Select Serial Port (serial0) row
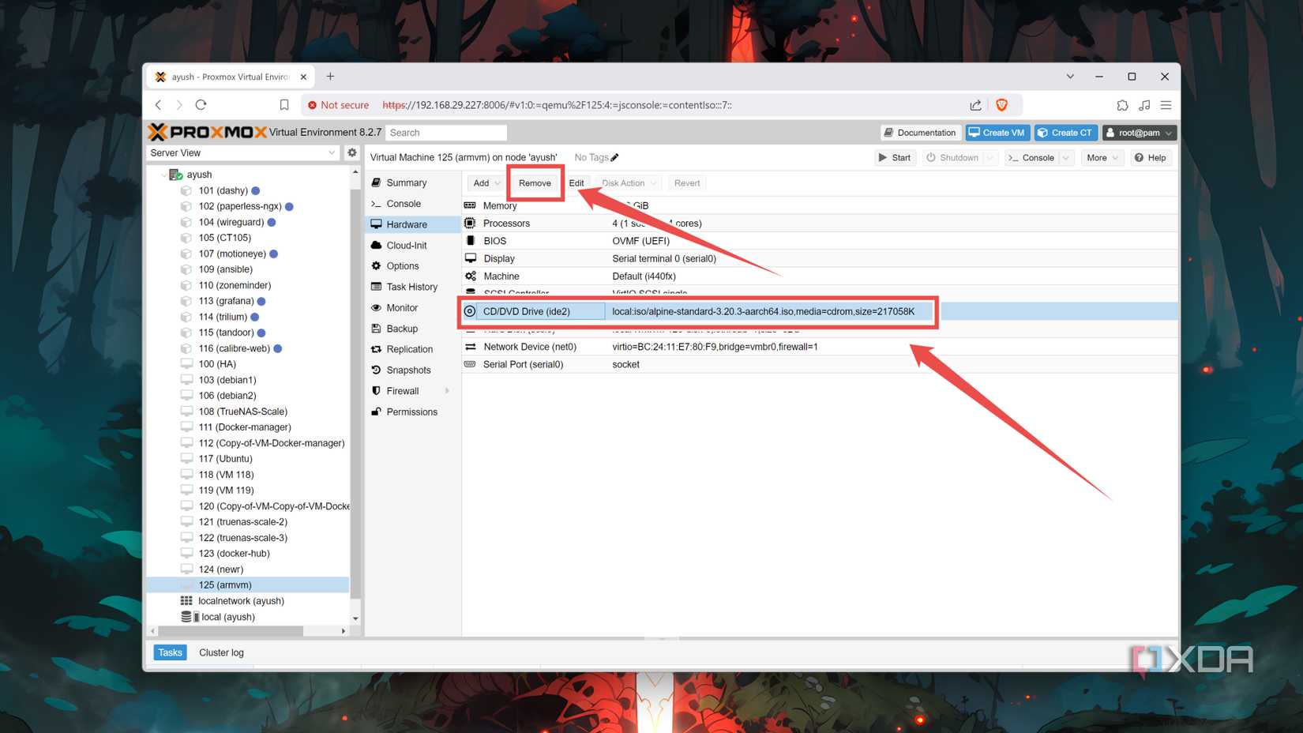The height and width of the screenshot is (733, 1303). 820,364
